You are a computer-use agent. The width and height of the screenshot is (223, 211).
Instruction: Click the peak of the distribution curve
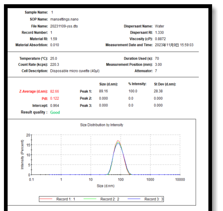[118, 141]
